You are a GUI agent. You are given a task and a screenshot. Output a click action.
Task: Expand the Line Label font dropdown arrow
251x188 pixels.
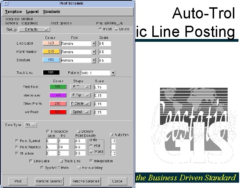[94, 44]
